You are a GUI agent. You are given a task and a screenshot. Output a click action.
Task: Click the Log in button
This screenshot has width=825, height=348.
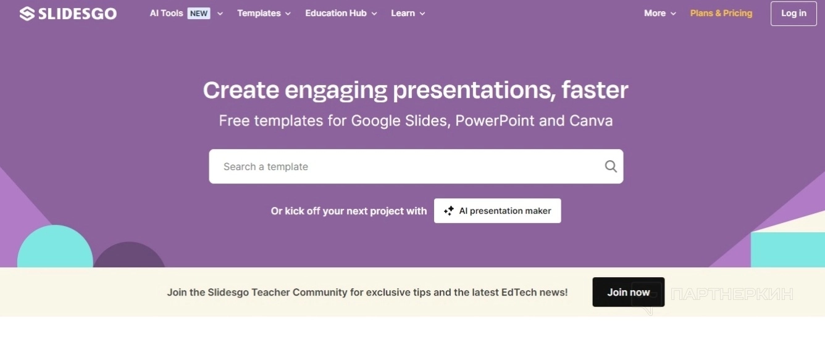pyautogui.click(x=794, y=14)
